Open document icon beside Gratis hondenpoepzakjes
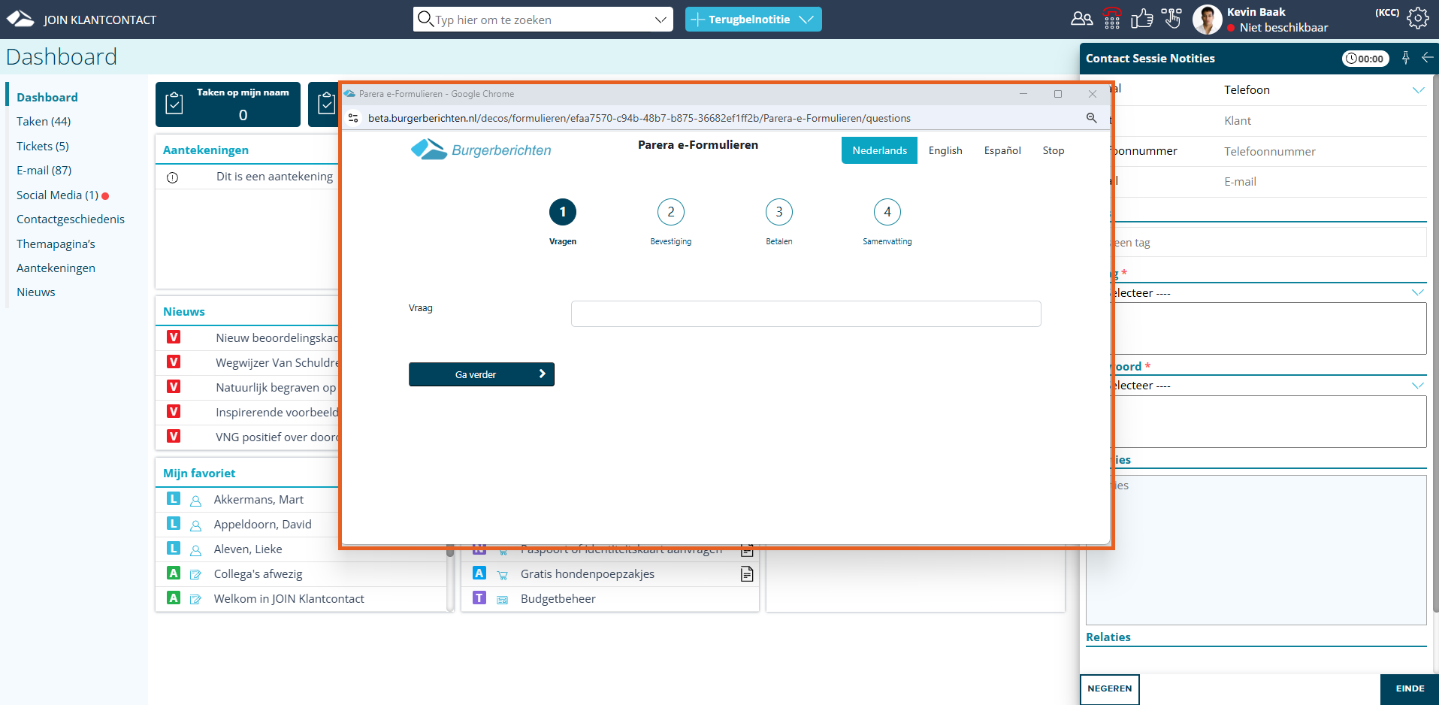 746,574
